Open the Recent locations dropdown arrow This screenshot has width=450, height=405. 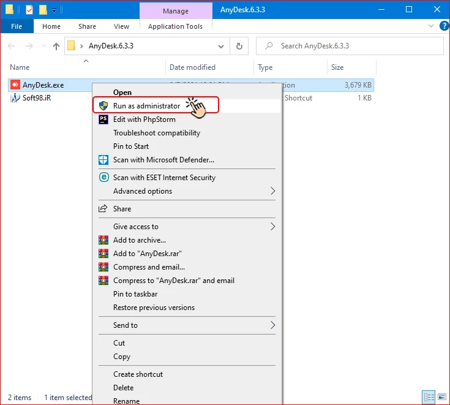click(x=43, y=46)
